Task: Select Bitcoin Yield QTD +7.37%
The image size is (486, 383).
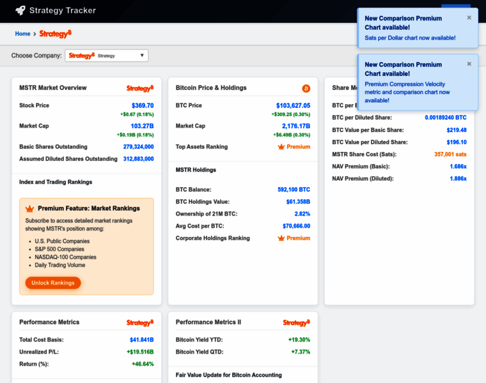Action: (x=301, y=352)
